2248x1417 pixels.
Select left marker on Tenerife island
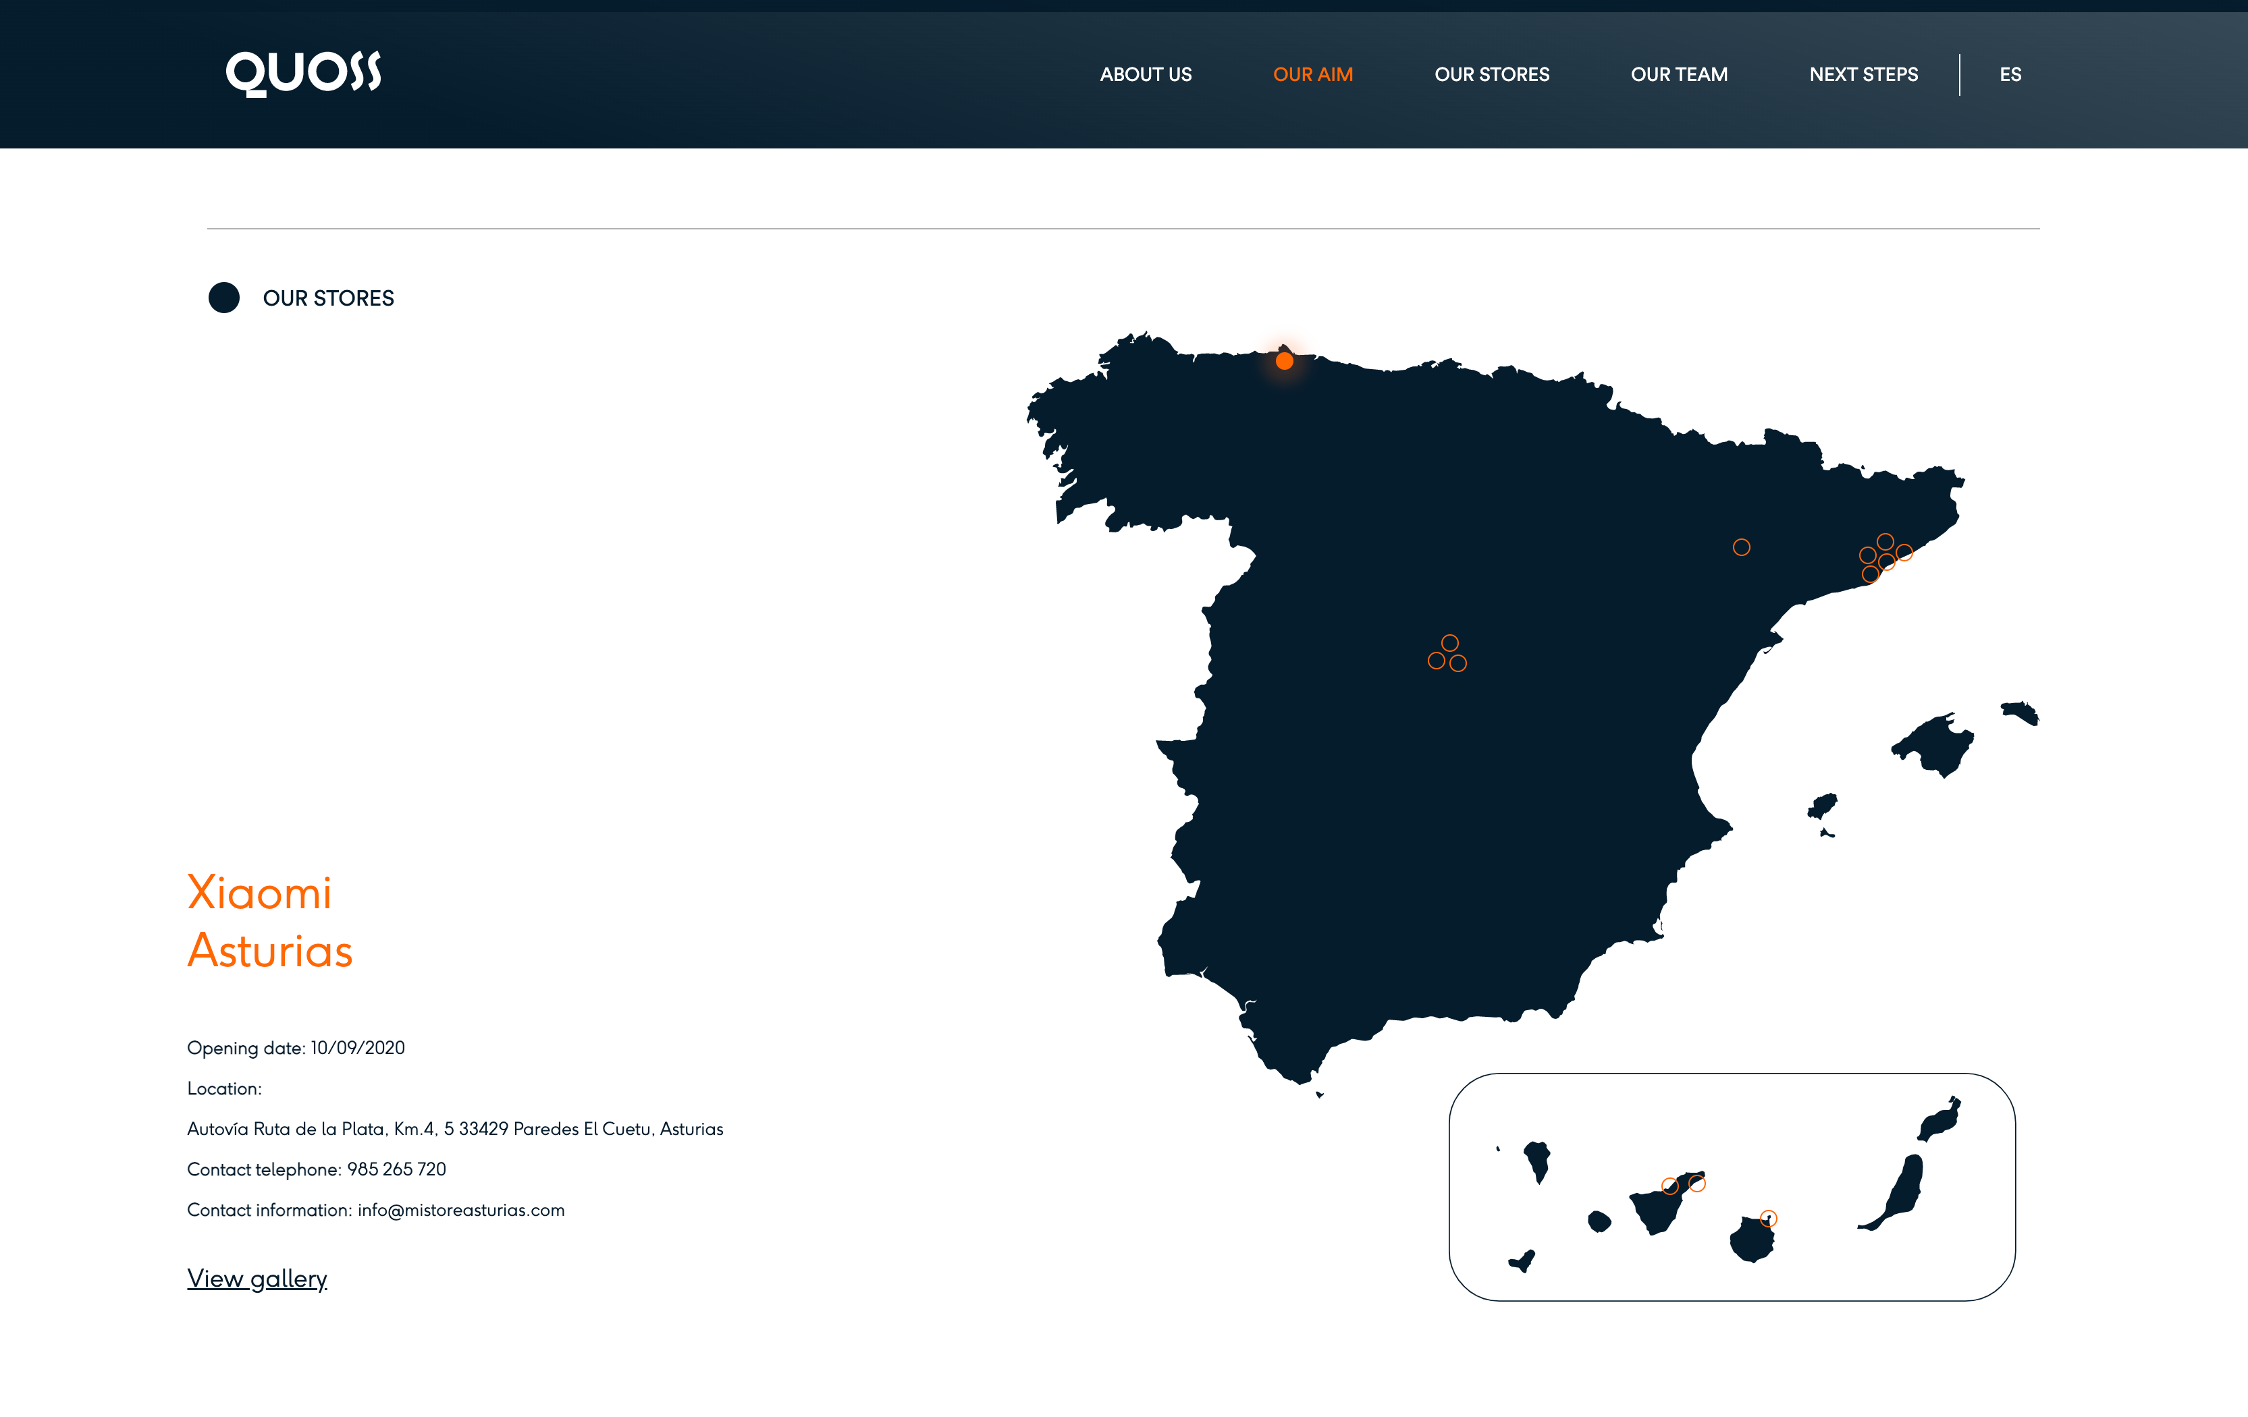pyautogui.click(x=1670, y=1186)
